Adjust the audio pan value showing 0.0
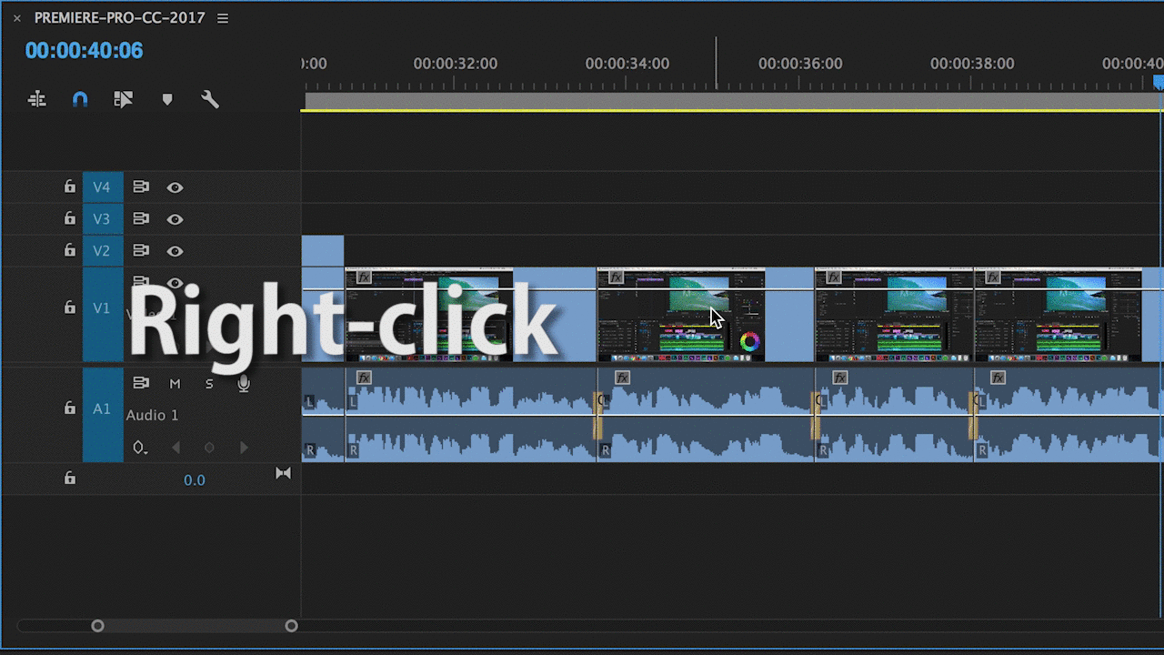The height and width of the screenshot is (655, 1164). 195,479
